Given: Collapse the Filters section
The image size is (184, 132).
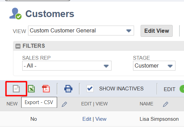Looking at the screenshot, I should click(x=18, y=46).
